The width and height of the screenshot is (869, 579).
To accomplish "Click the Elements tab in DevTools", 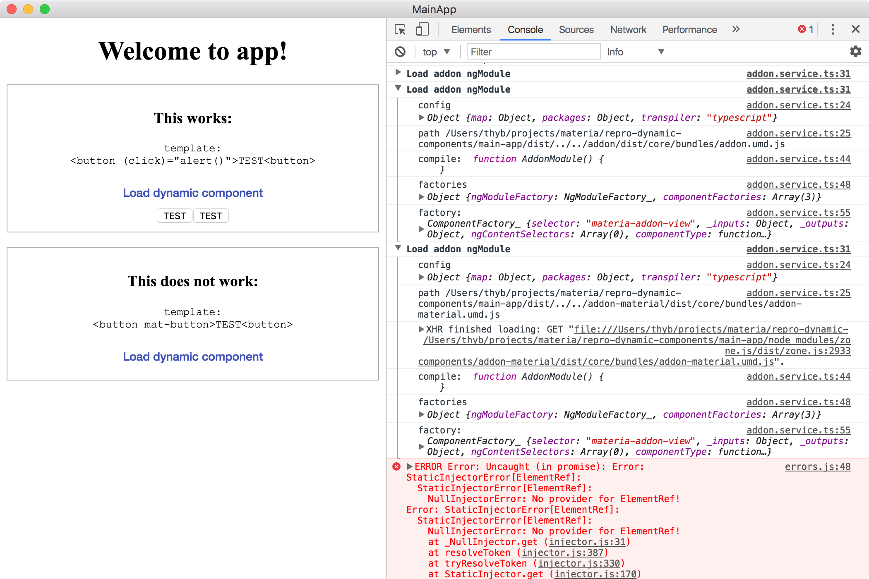I will click(x=470, y=30).
